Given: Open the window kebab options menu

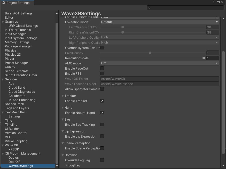Looking at the screenshot, I should (214, 2).
